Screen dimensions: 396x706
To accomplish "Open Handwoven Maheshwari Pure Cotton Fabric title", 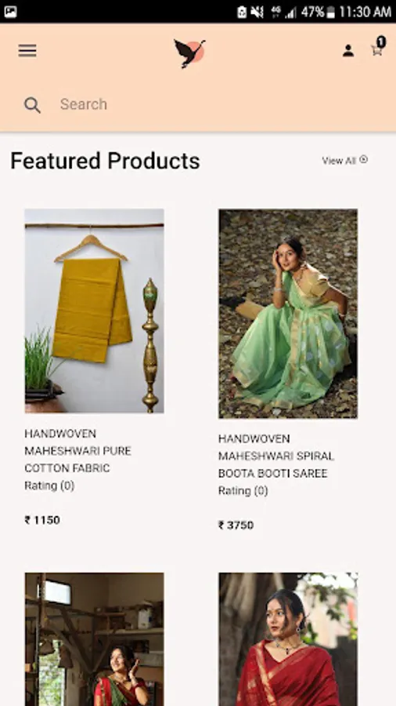I will pyautogui.click(x=77, y=451).
